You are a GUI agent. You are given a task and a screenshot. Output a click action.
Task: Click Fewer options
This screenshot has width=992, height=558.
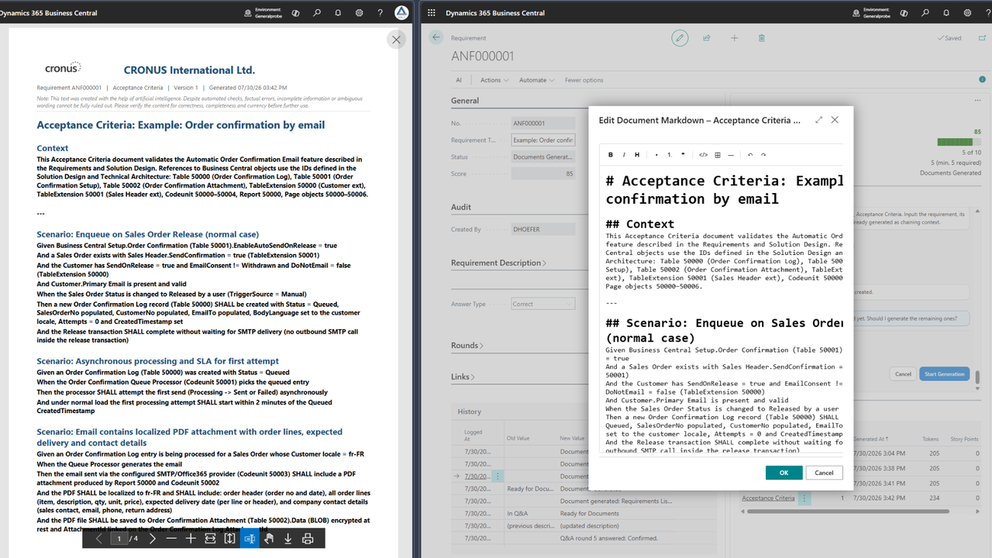pos(584,80)
